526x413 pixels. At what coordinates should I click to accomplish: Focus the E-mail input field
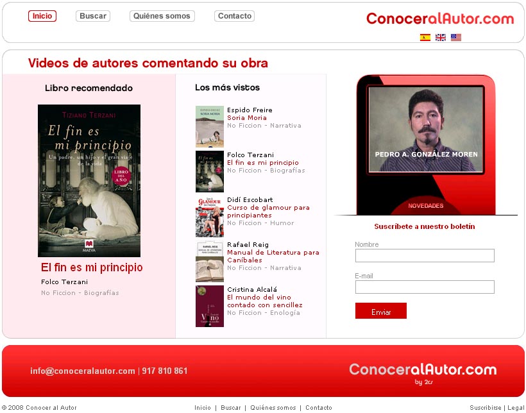[x=425, y=287]
